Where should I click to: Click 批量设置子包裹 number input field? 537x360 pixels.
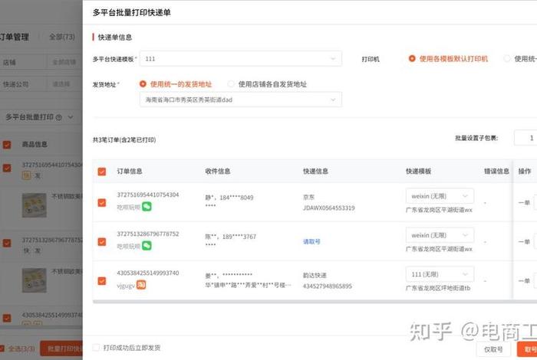click(525, 138)
